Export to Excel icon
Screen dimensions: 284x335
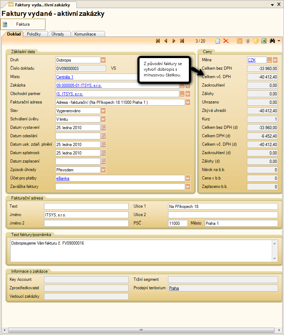(264, 41)
